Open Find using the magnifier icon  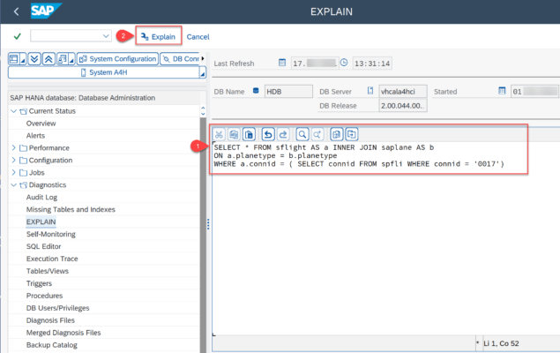pos(302,134)
